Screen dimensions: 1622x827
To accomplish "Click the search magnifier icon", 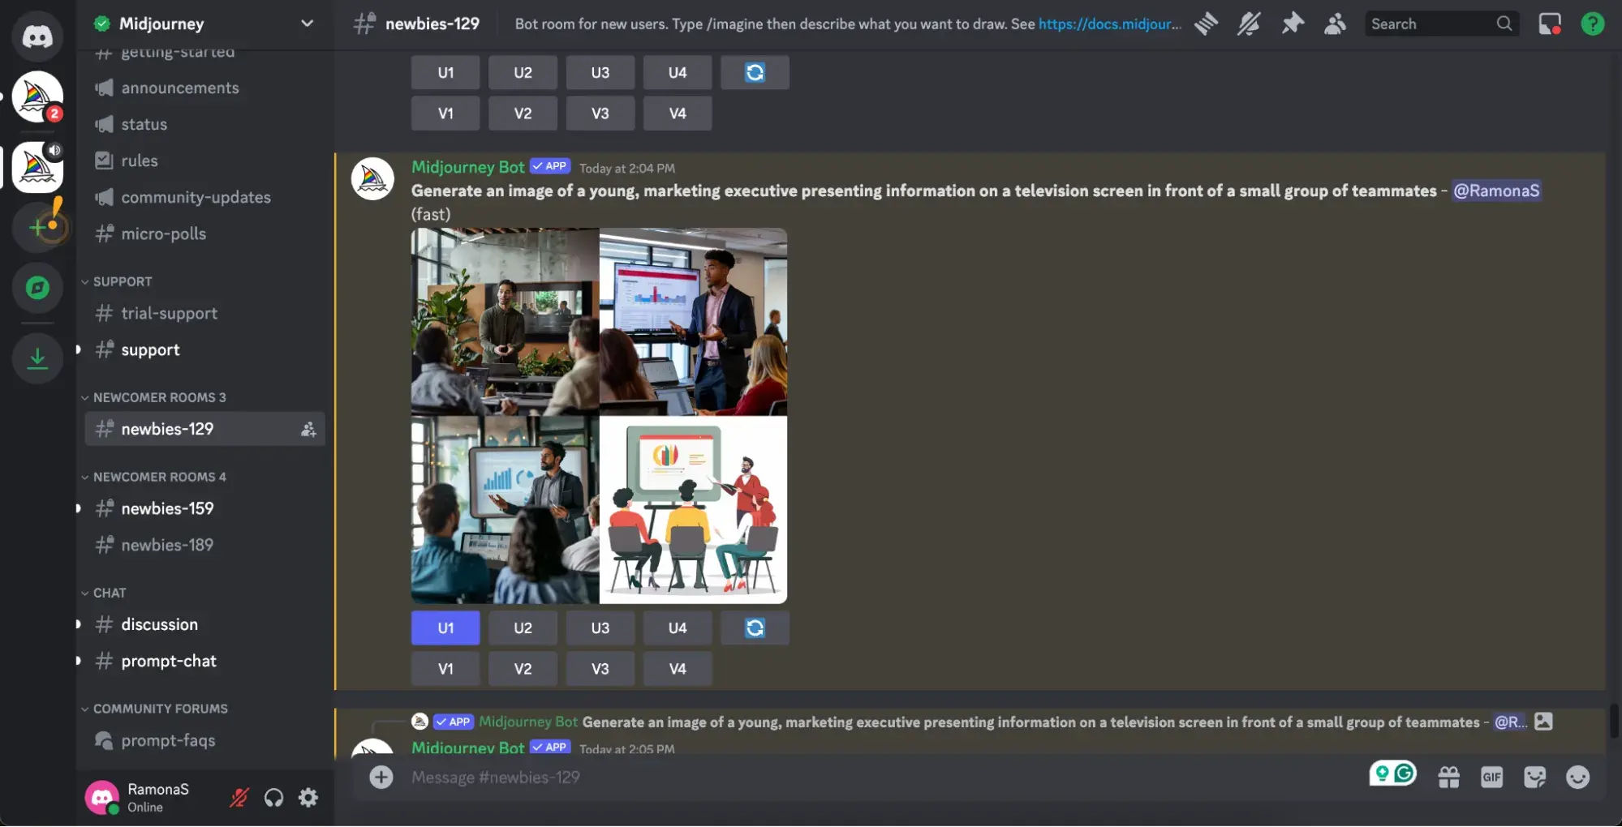I will [1504, 24].
